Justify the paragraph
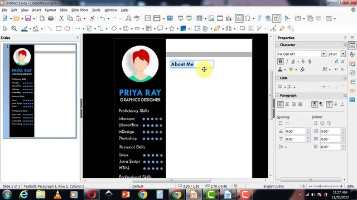This screenshot has width=357, height=200. pos(300,104)
